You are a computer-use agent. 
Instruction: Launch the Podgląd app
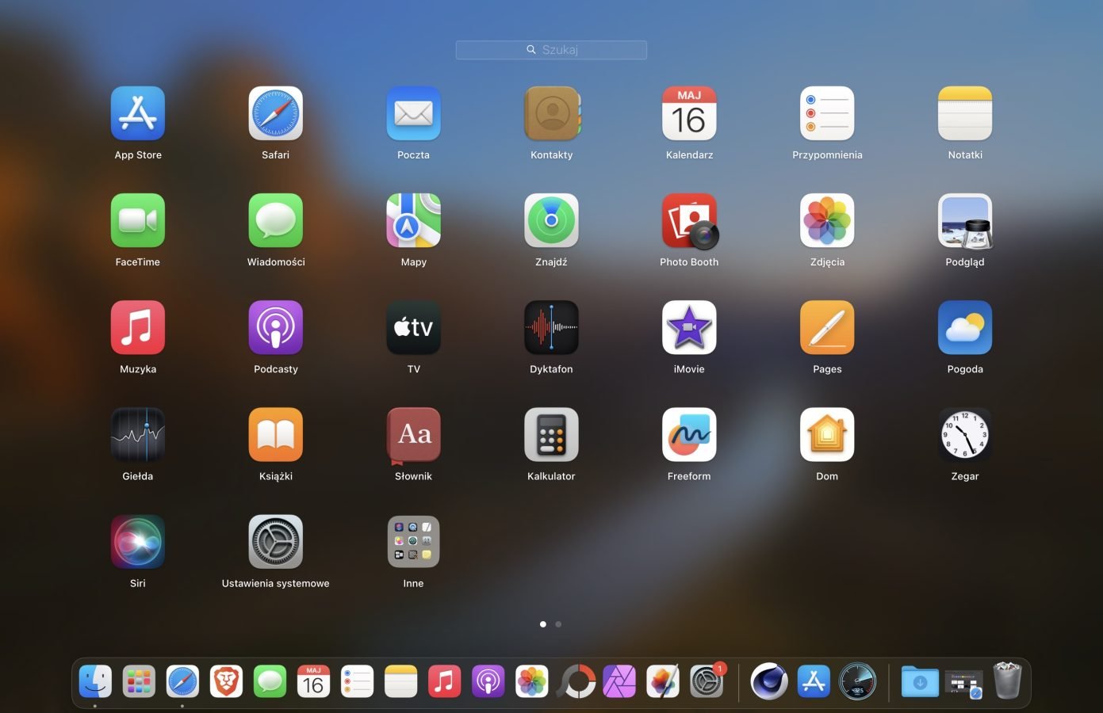pyautogui.click(x=965, y=220)
